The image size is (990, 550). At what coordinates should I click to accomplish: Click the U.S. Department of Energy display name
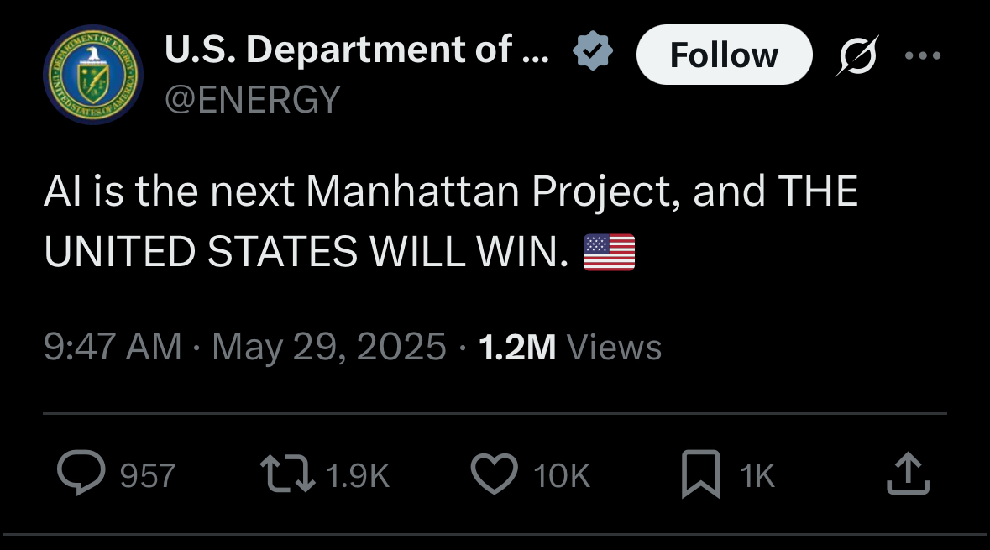(x=357, y=52)
